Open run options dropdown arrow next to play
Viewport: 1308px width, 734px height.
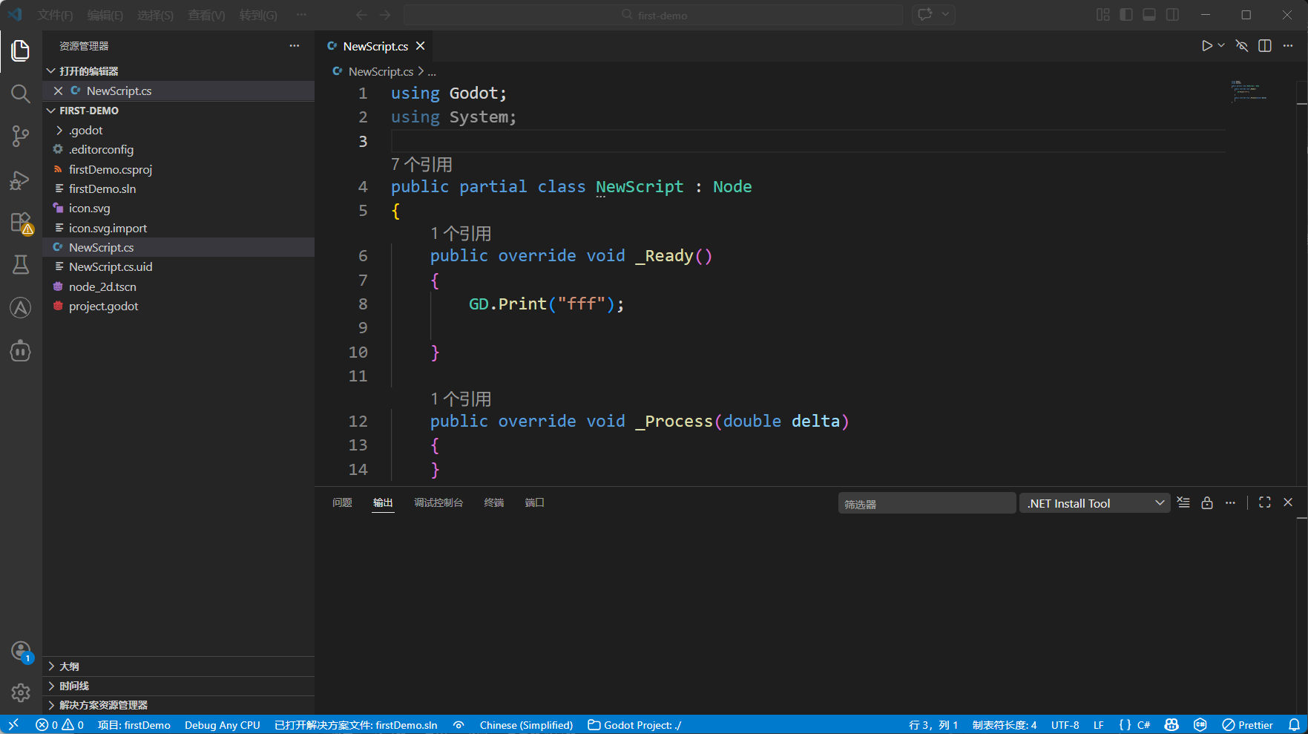[1221, 46]
